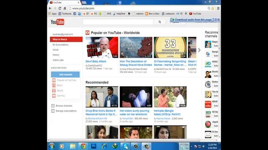Open Chup Bhai Kichu Bolbe thumbnail
268x150 pixels.
(x=102, y=97)
